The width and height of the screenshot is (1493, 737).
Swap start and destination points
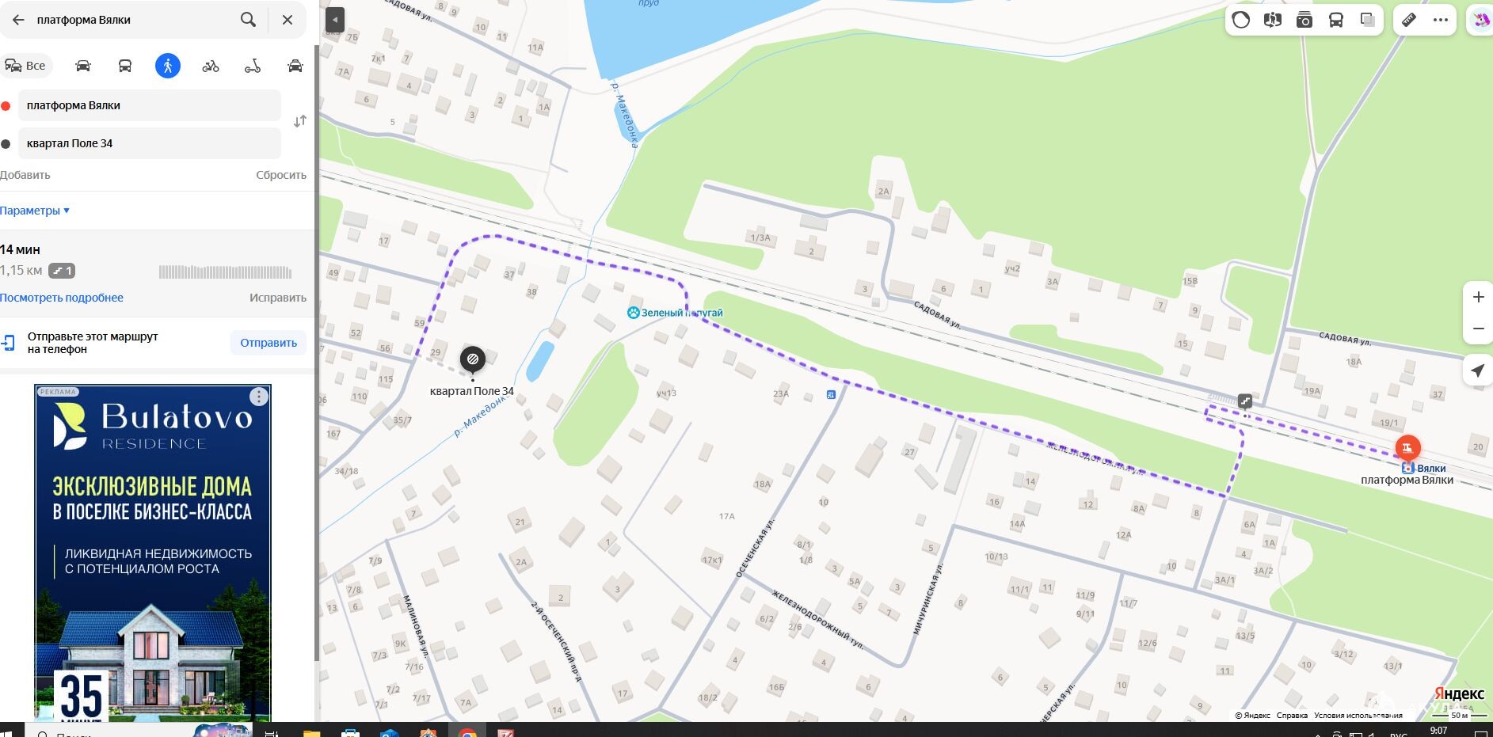[299, 121]
